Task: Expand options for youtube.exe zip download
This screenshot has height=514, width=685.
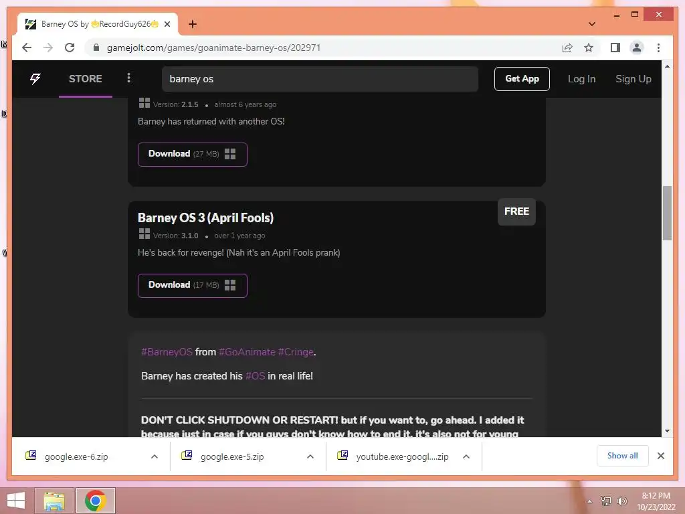Action: click(x=466, y=456)
